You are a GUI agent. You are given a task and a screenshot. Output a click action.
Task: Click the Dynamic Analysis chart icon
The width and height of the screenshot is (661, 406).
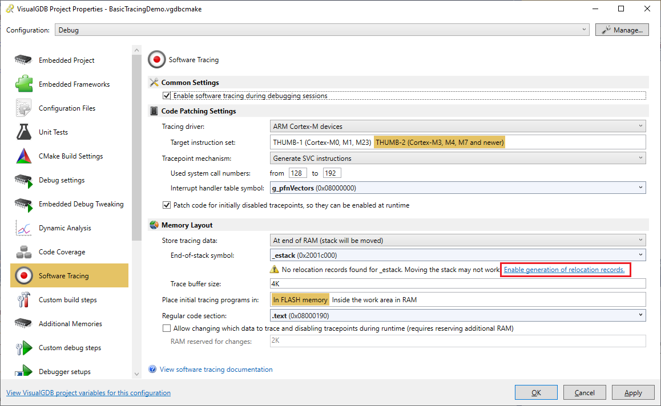coord(23,228)
